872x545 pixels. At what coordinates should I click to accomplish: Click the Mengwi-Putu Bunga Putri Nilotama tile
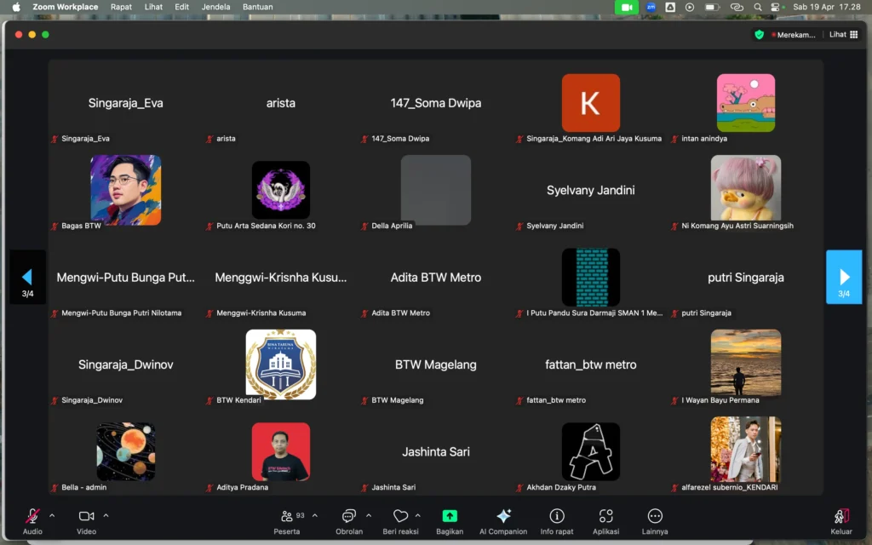(126, 277)
